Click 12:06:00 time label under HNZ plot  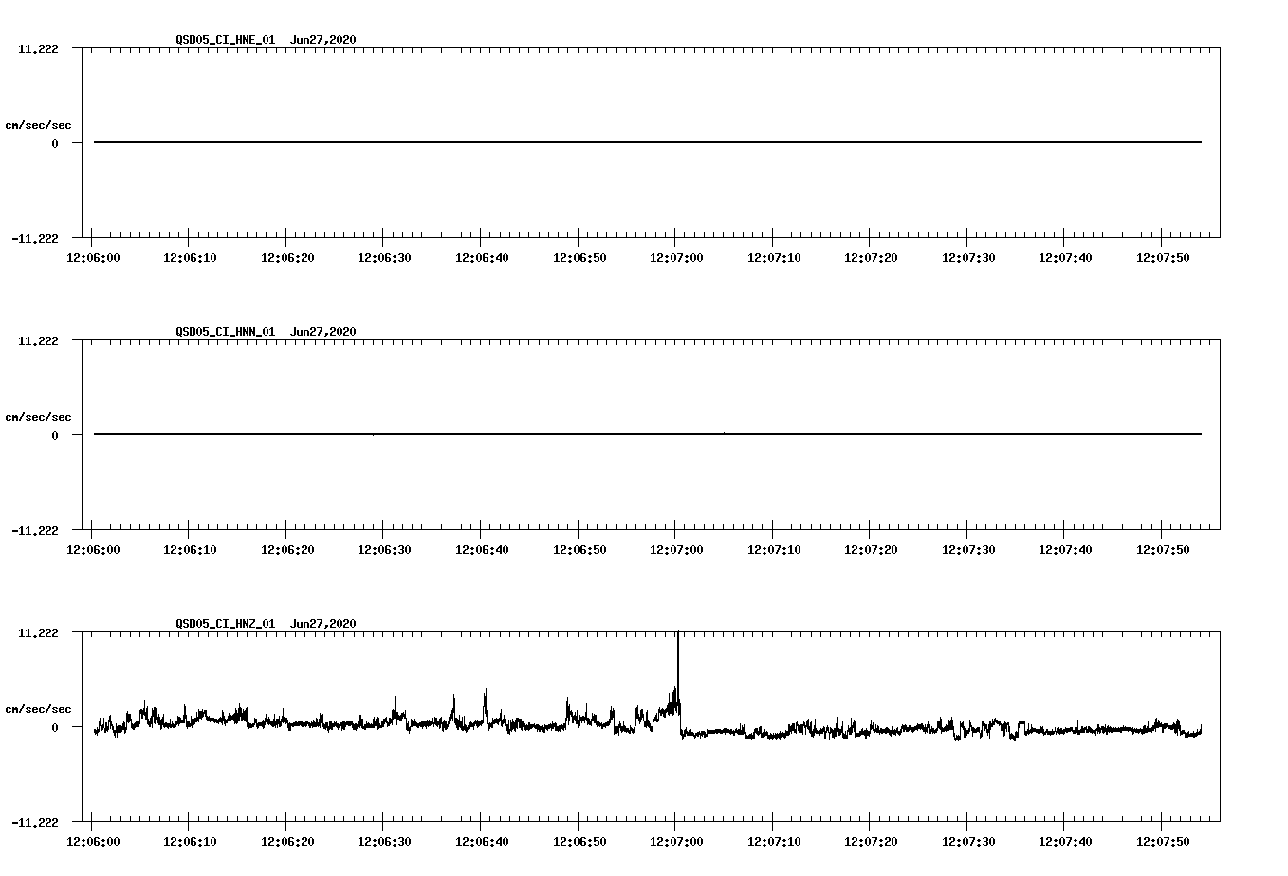[91, 842]
